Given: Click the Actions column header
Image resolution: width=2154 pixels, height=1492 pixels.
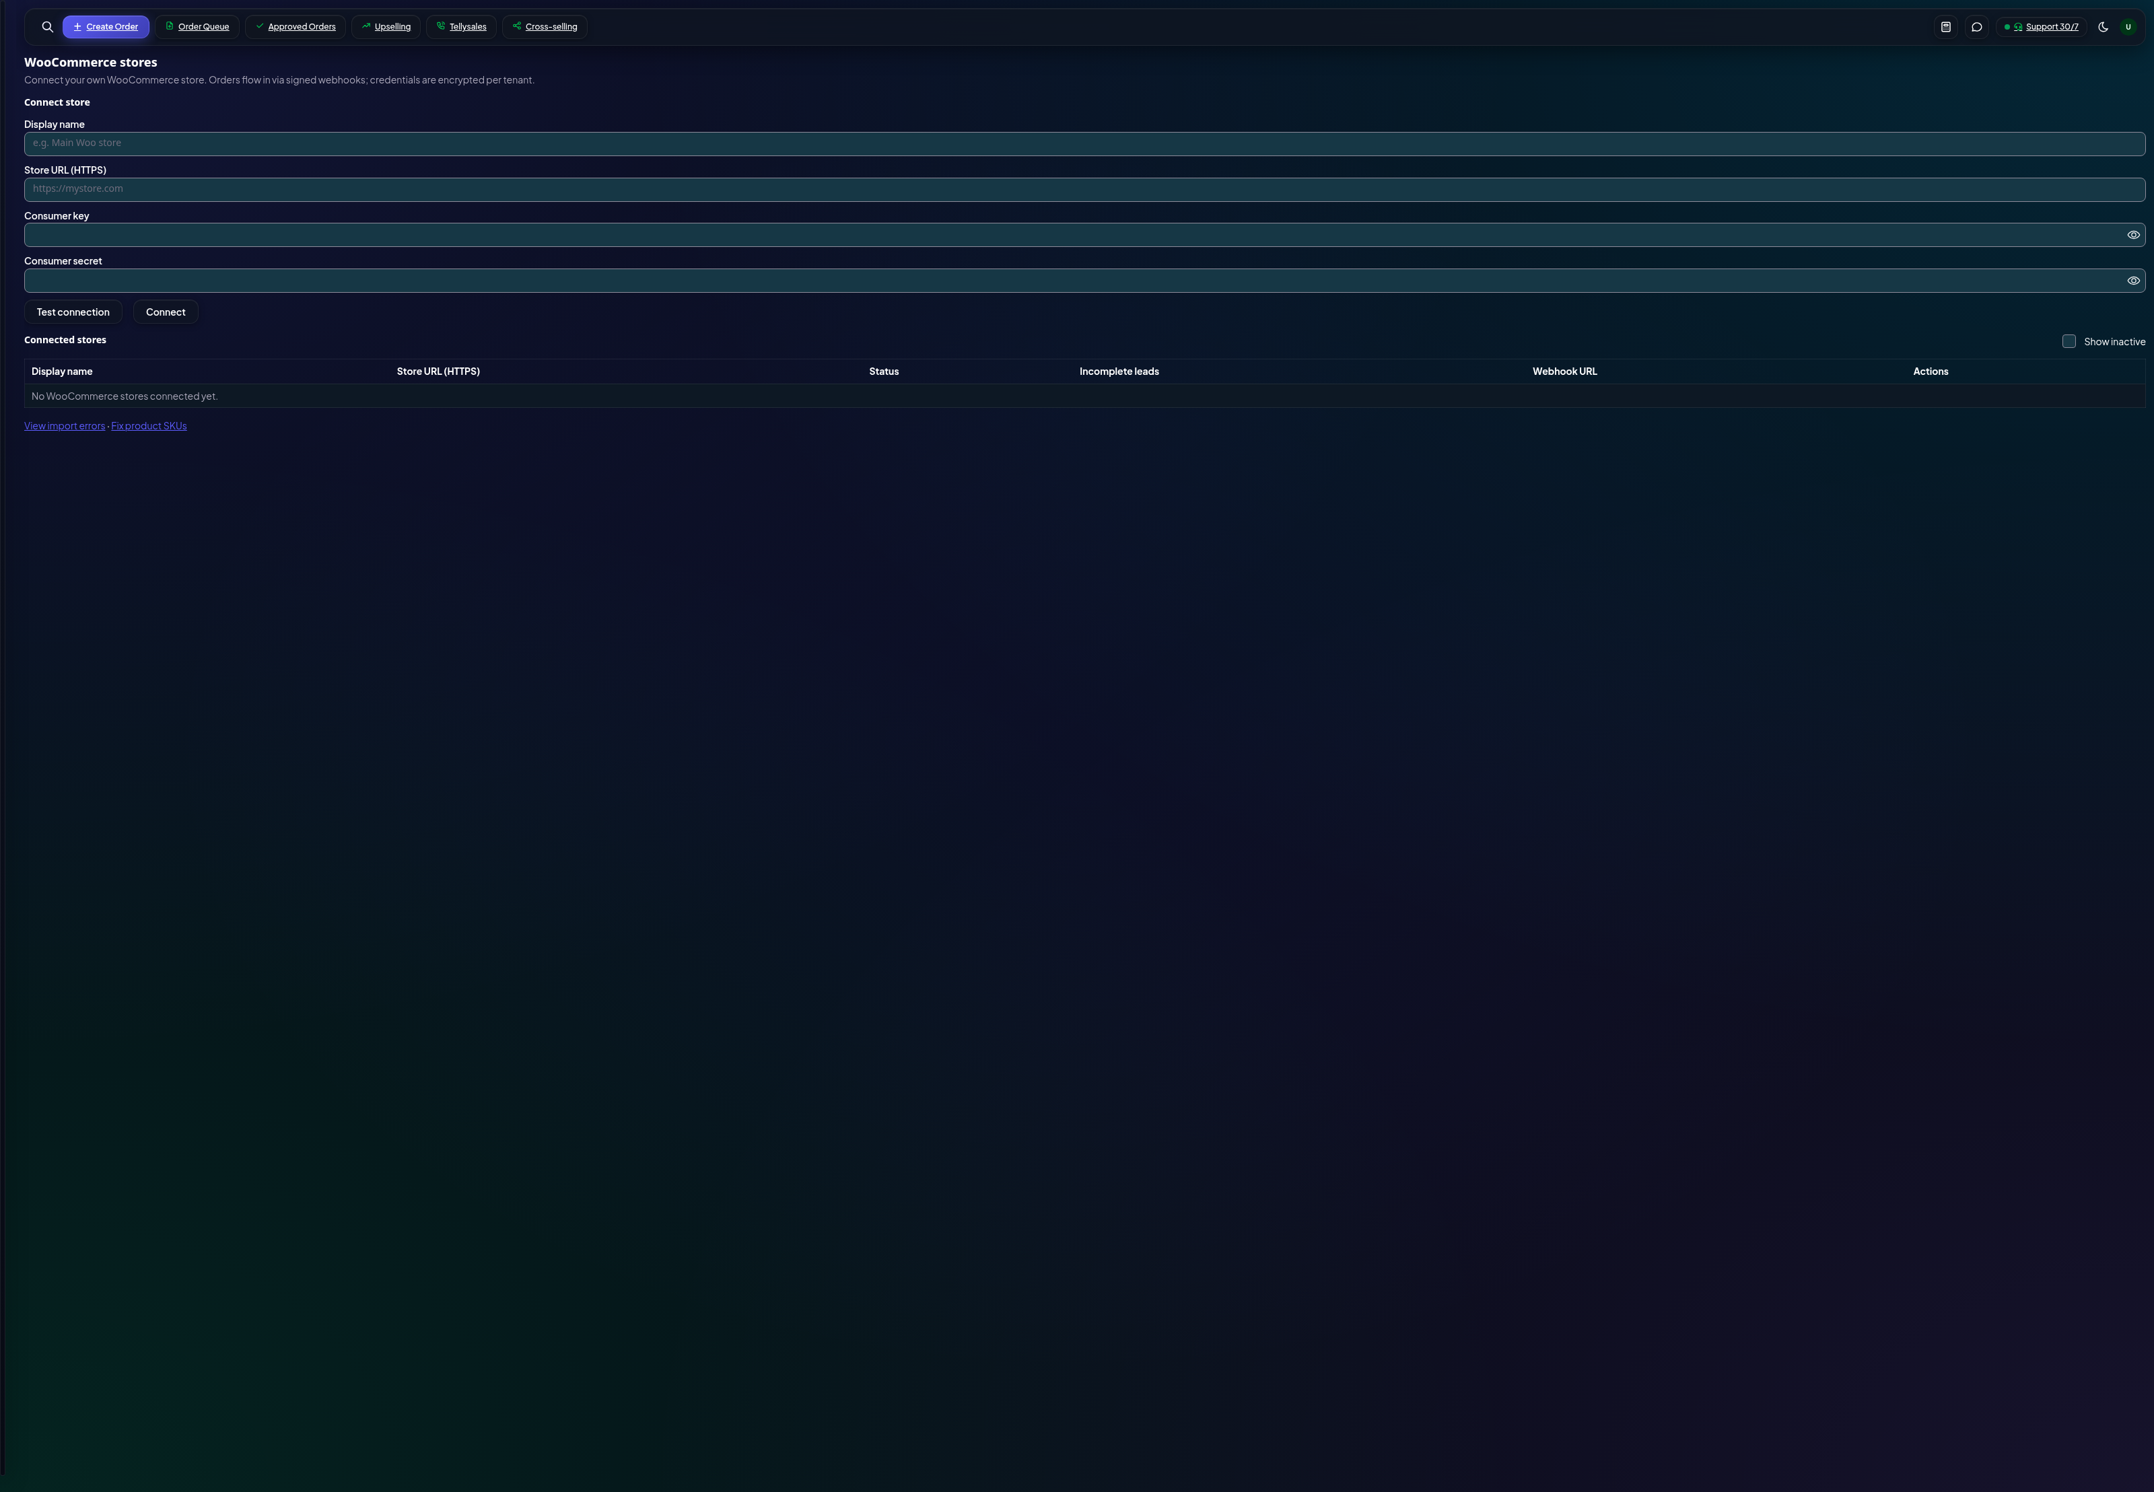Looking at the screenshot, I should (x=1931, y=372).
